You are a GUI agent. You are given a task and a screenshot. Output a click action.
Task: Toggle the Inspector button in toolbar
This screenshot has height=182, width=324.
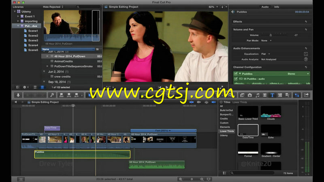[297, 95]
